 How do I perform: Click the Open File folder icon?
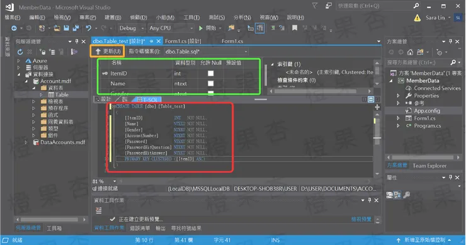click(x=57, y=28)
